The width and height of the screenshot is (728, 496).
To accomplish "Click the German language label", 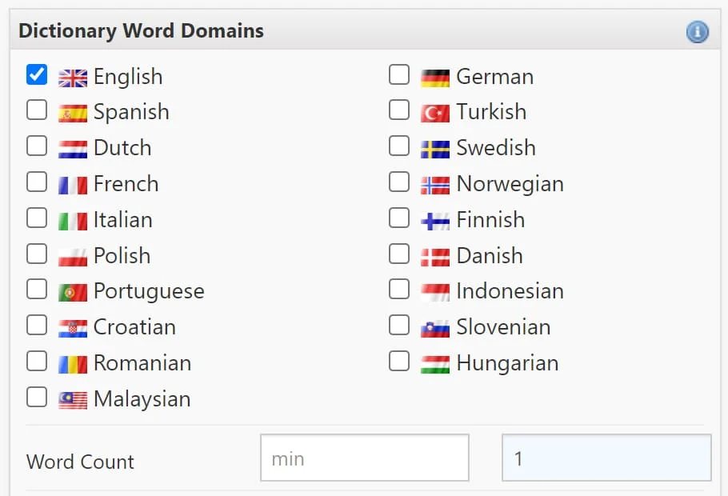I will pyautogui.click(x=495, y=77).
